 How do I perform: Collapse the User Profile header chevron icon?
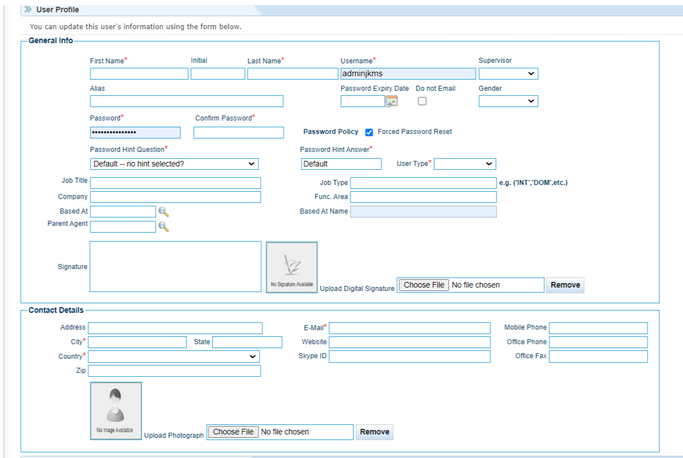28,10
